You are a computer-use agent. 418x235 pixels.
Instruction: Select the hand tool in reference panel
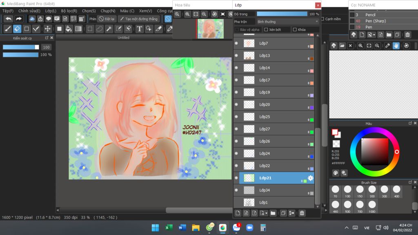coord(396,46)
